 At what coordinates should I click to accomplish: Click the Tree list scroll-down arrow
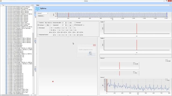(x=33, y=93)
